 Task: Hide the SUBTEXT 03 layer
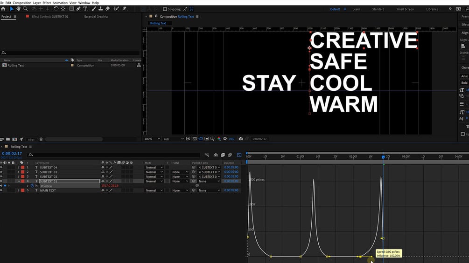tap(1, 172)
